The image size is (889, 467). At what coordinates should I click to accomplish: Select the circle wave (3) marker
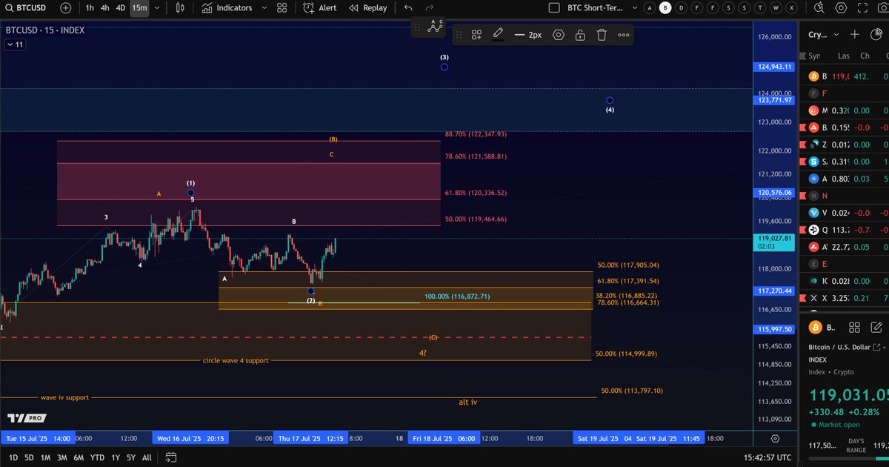444,67
